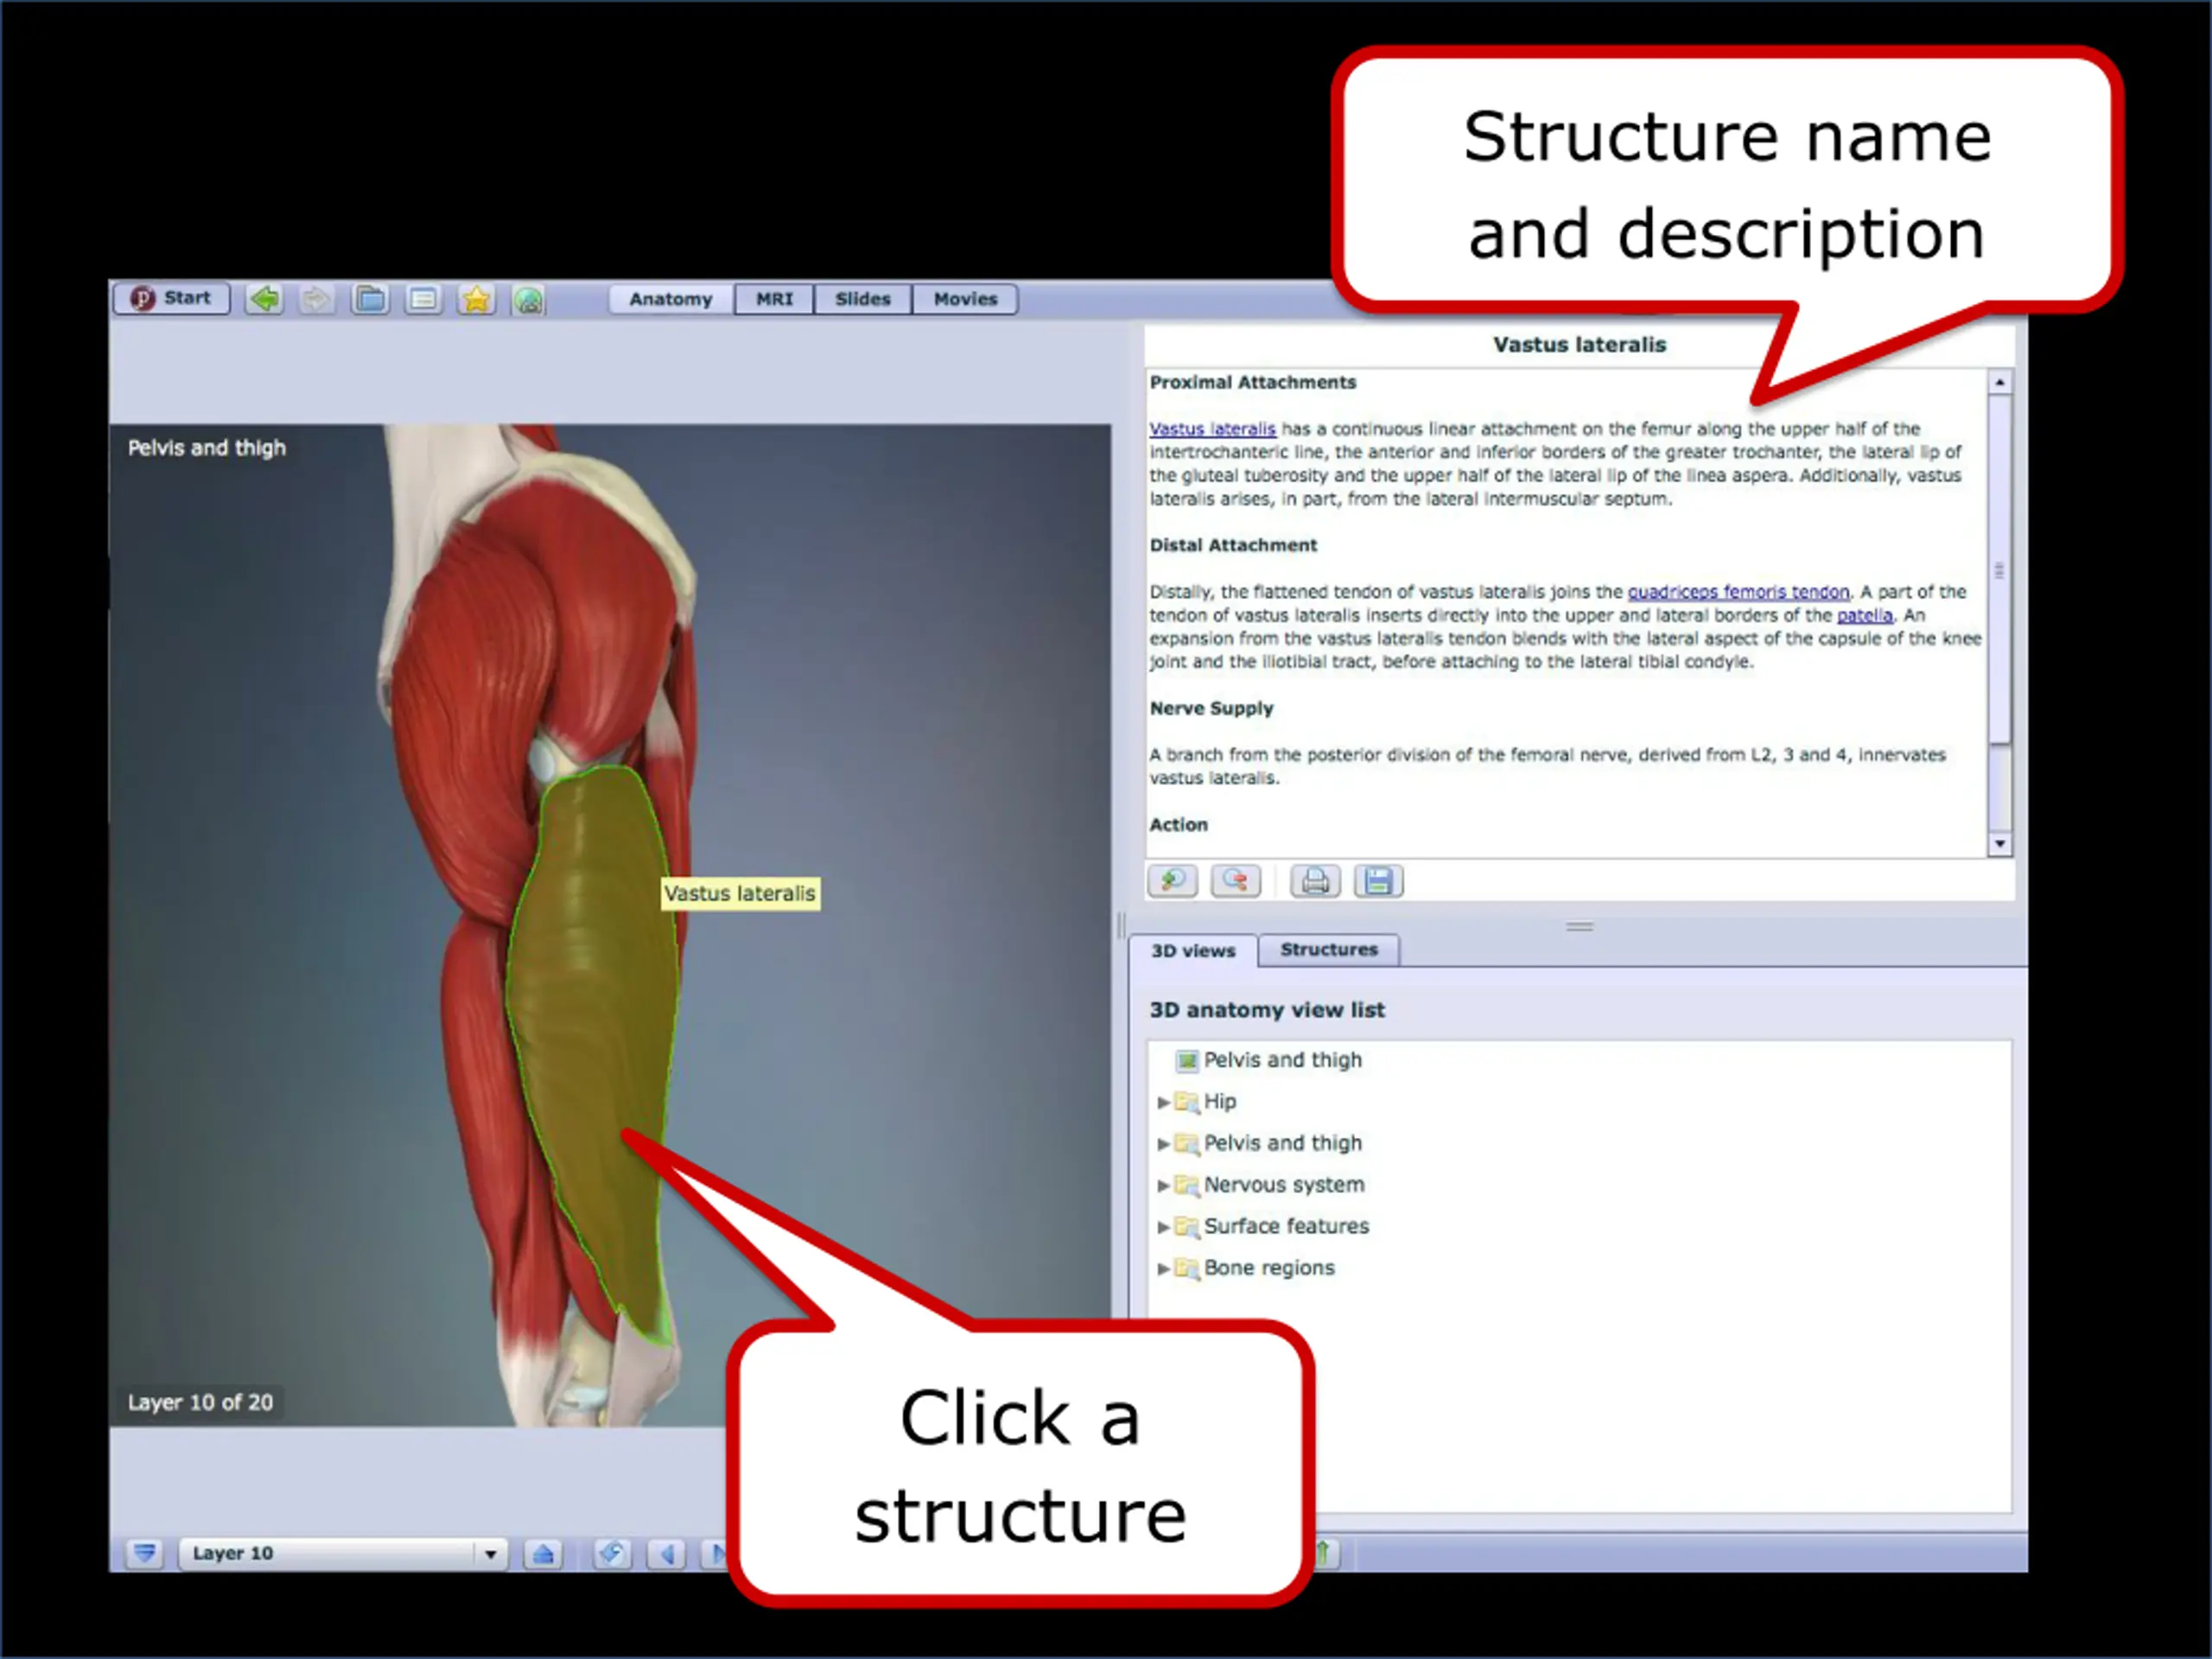Viewport: 2212px width, 1659px height.
Task: Open the Slides tab
Action: coord(862,299)
